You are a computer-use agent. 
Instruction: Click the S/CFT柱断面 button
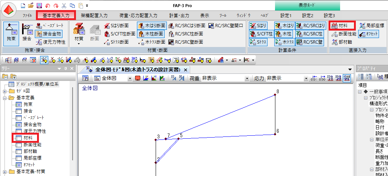coord(119,34)
